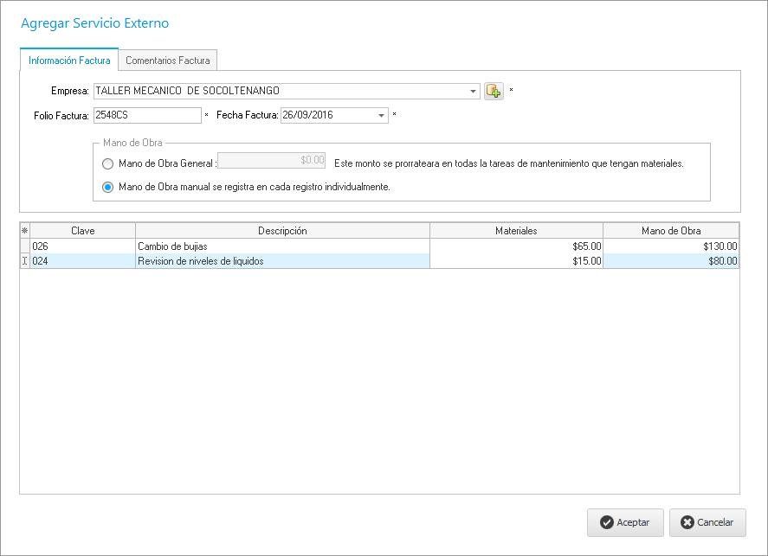Select the Revision de niveles de liquidos cell

pyautogui.click(x=281, y=261)
